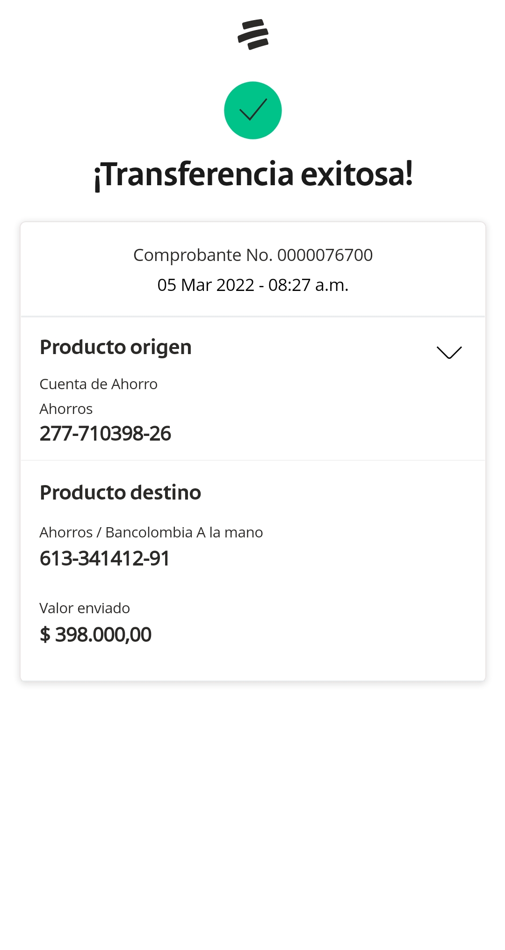Viewport: 505px width, 950px height.
Task: Click the "Comprobante No." label
Action: pos(203,255)
